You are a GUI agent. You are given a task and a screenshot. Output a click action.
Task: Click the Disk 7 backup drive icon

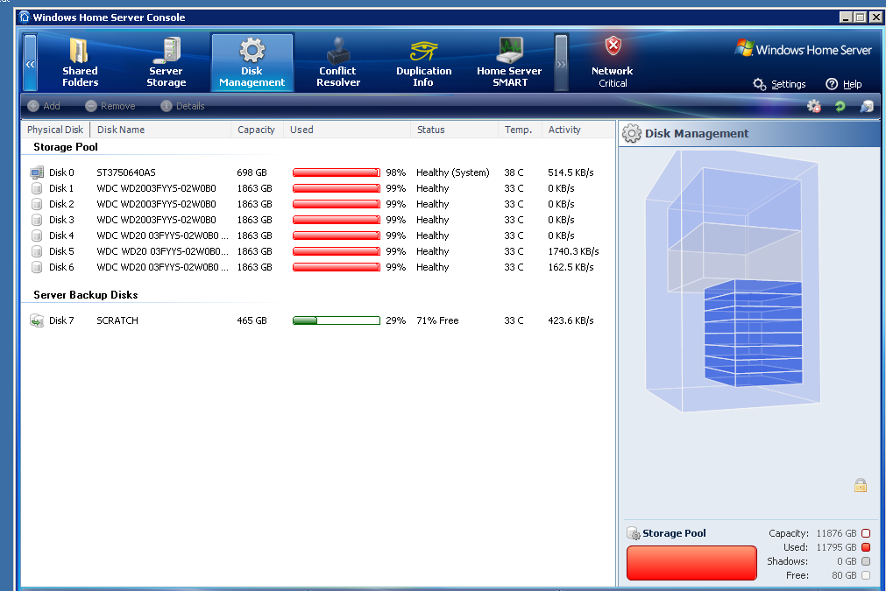[x=37, y=320]
